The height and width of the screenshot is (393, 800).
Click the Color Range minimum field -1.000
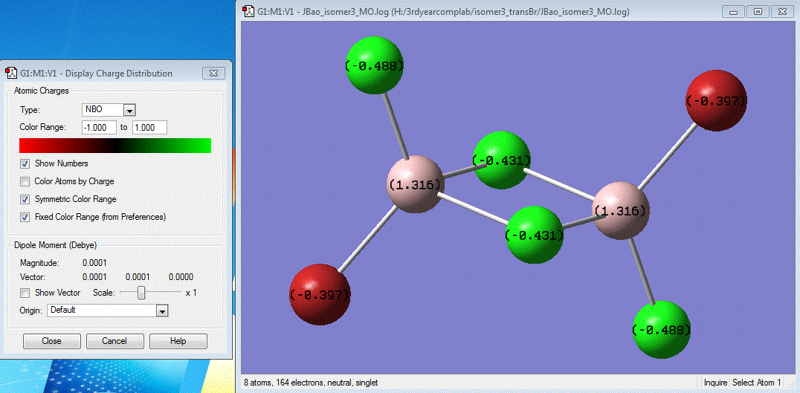tap(99, 128)
